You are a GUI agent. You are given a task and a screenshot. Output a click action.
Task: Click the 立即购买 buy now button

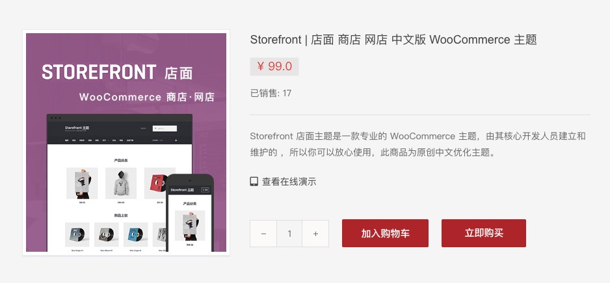pos(484,233)
